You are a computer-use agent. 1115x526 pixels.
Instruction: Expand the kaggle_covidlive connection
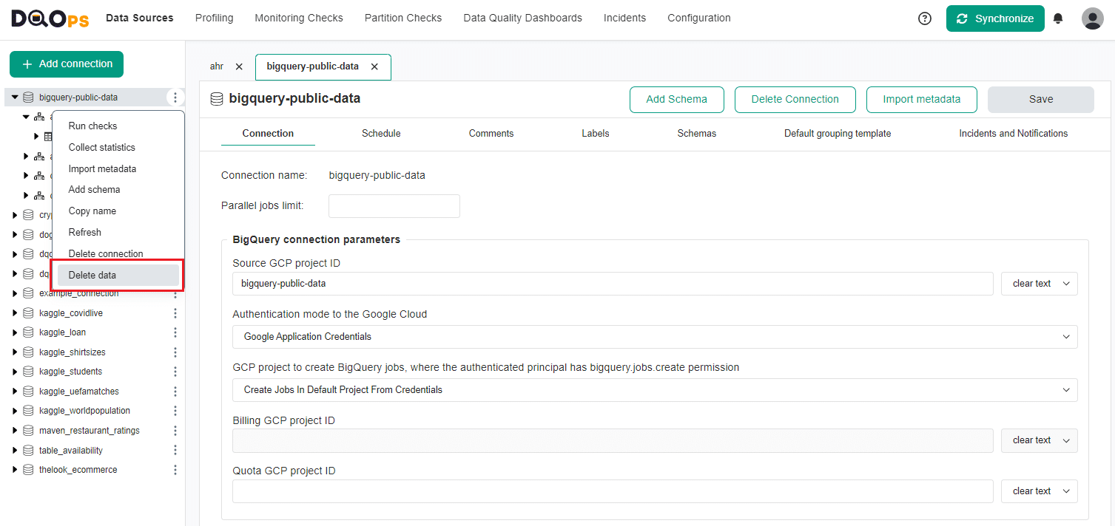pyautogui.click(x=15, y=313)
